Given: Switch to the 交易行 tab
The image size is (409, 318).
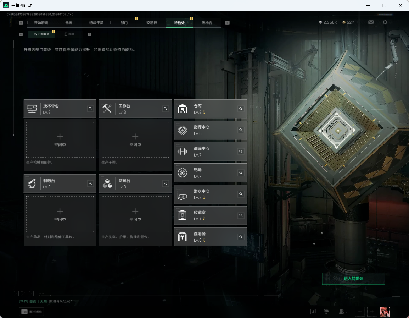Looking at the screenshot, I should [152, 23].
